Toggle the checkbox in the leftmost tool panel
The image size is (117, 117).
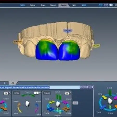(x=10, y=93)
